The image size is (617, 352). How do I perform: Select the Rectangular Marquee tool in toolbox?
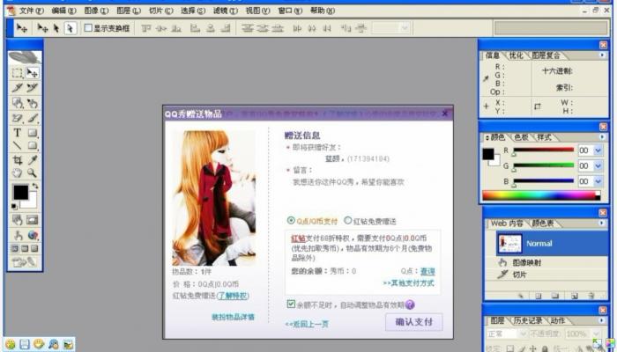[17, 73]
